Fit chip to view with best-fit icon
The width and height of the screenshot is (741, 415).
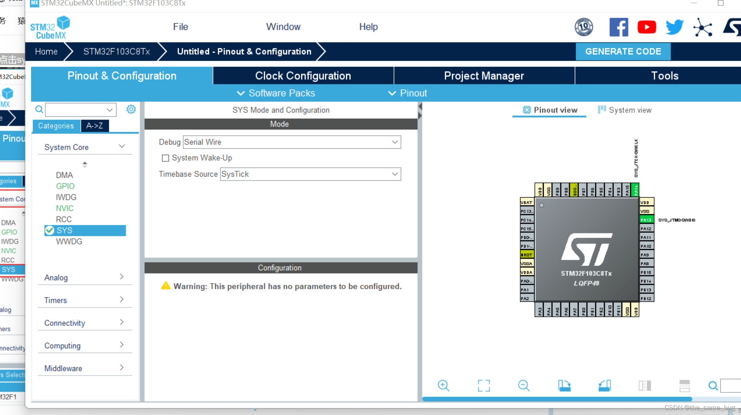click(x=484, y=386)
